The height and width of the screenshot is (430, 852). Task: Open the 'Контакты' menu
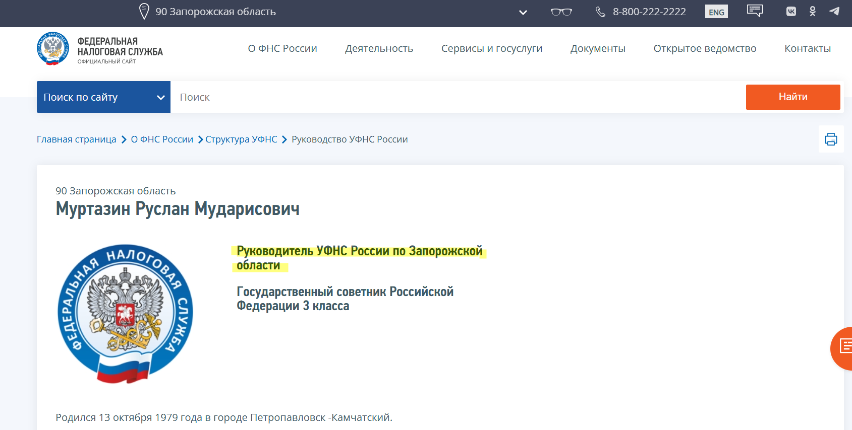point(808,48)
